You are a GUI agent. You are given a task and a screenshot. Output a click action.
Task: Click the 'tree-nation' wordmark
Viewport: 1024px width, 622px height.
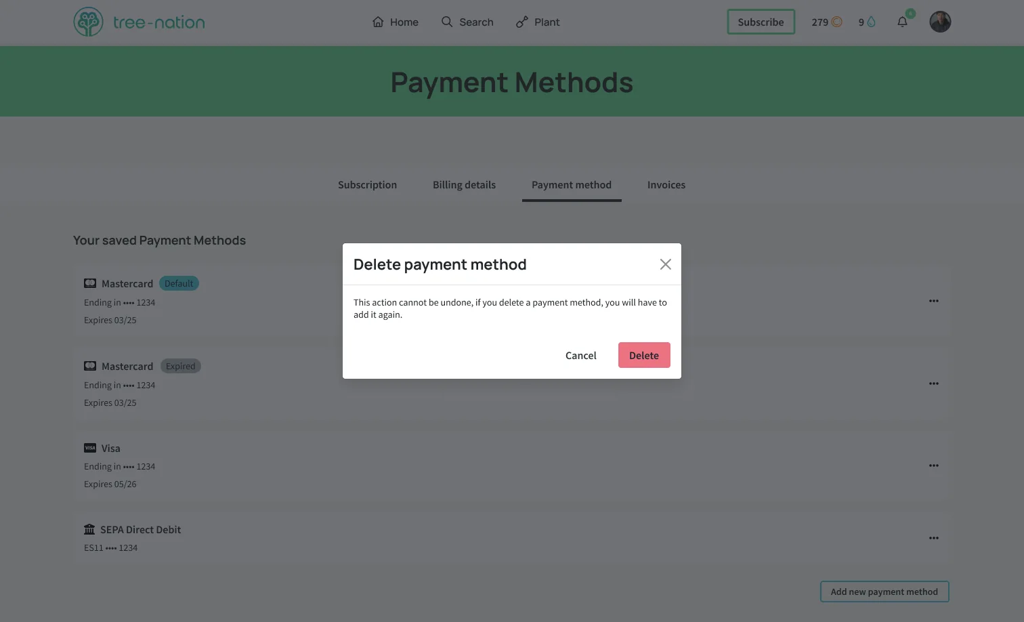coord(159,22)
